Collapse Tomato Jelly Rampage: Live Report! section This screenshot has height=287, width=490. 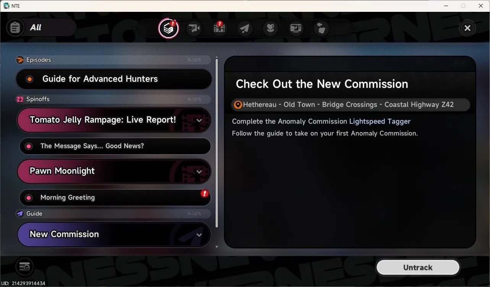tap(199, 120)
